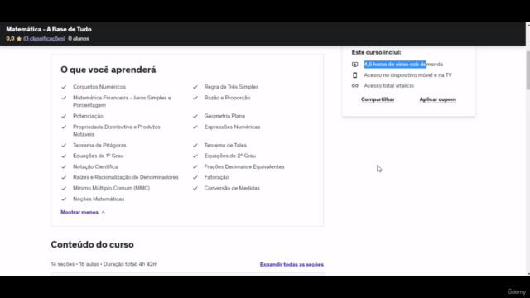This screenshot has height=298, width=530.
Task: Click the Conversão de Medidas text
Action: [232, 188]
